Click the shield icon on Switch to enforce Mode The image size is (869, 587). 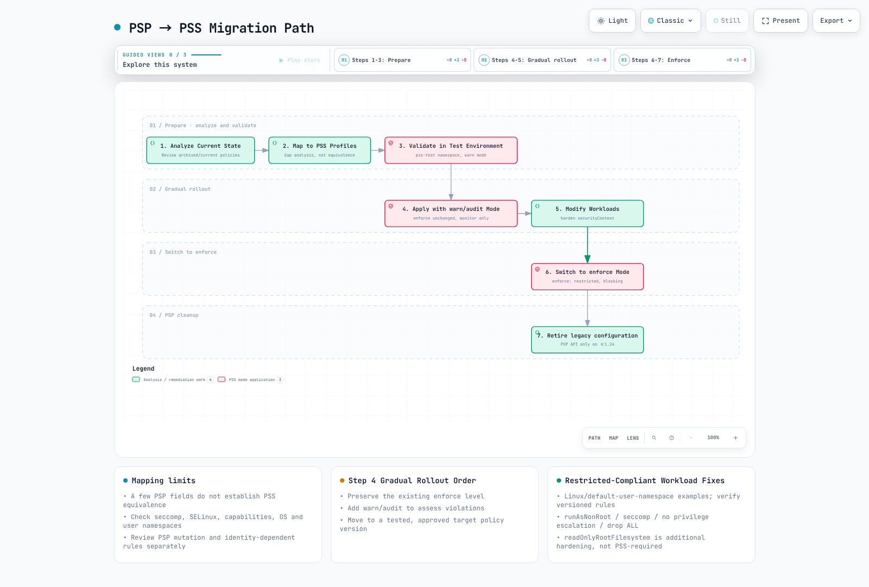[x=537, y=269]
